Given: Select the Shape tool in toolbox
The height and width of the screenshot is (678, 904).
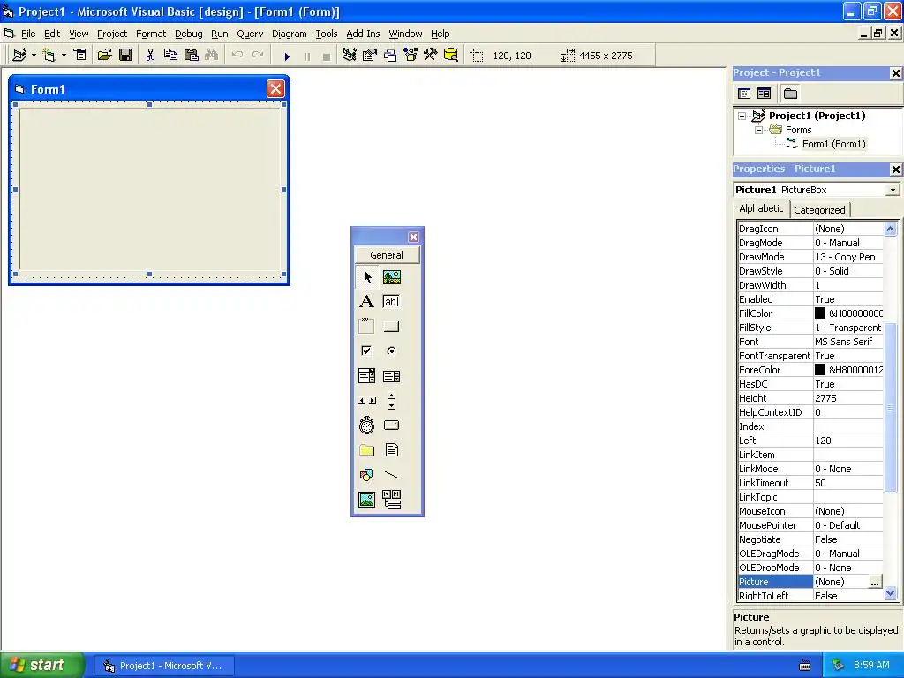Looking at the screenshot, I should (366, 475).
